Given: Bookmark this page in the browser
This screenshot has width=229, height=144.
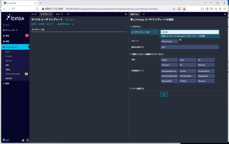Looking at the screenshot, I should (x=37, y=9).
